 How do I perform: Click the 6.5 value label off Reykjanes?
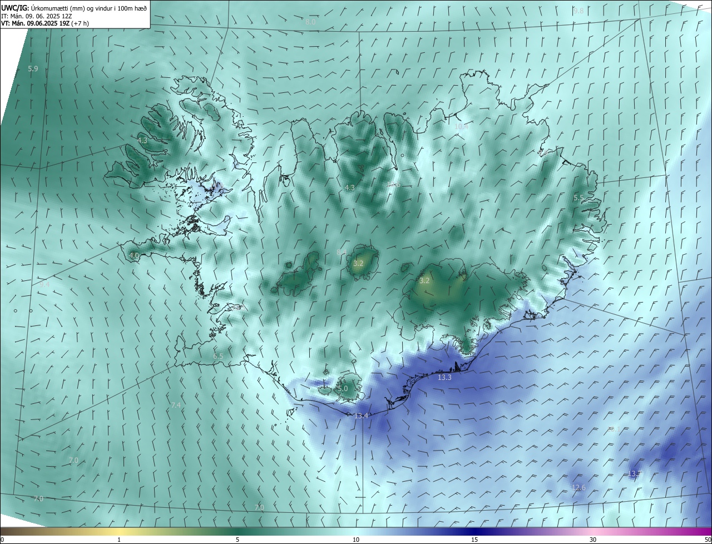(x=218, y=356)
